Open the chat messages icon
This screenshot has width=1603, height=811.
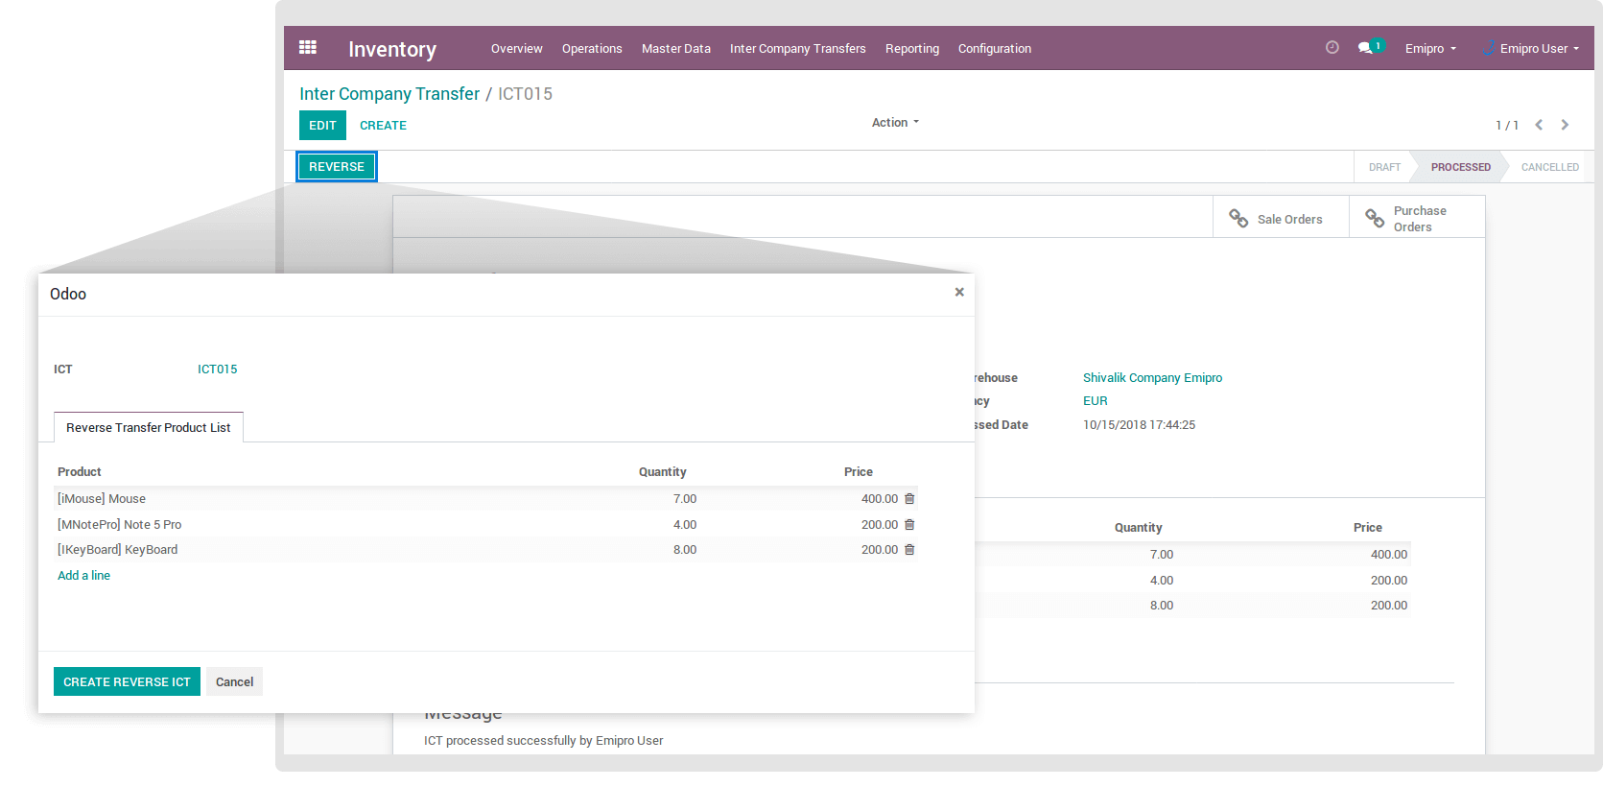click(1365, 48)
